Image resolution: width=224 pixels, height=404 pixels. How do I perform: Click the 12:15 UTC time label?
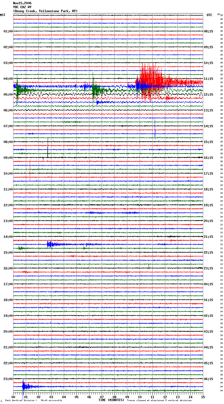point(208,95)
